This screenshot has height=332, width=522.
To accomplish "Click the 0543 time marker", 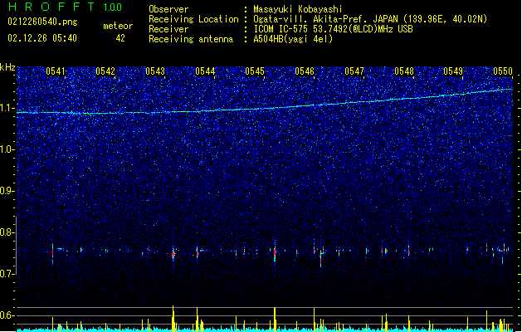I will (155, 71).
